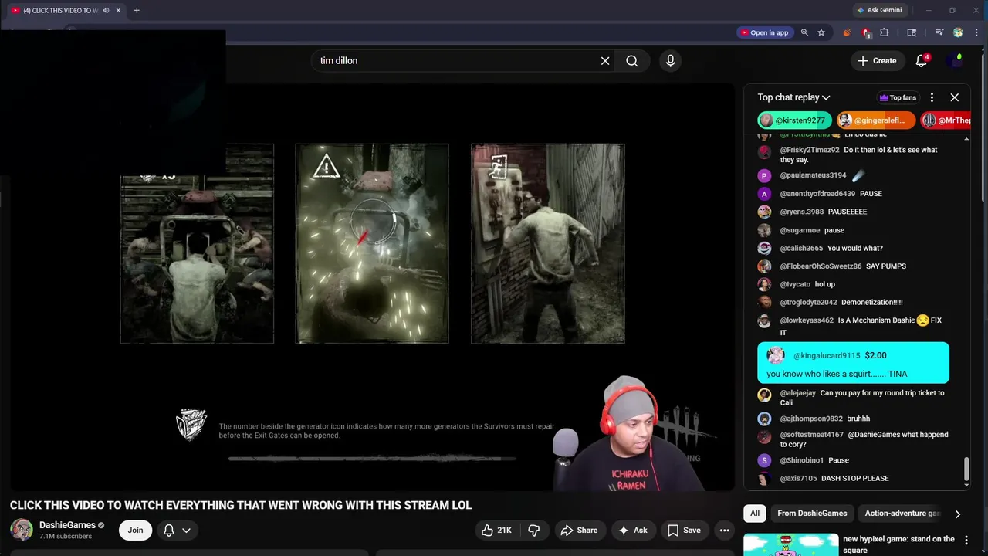Click the @ryens.3988 'PAUSEEEEE' message
This screenshot has width=988, height=556.
(853, 212)
